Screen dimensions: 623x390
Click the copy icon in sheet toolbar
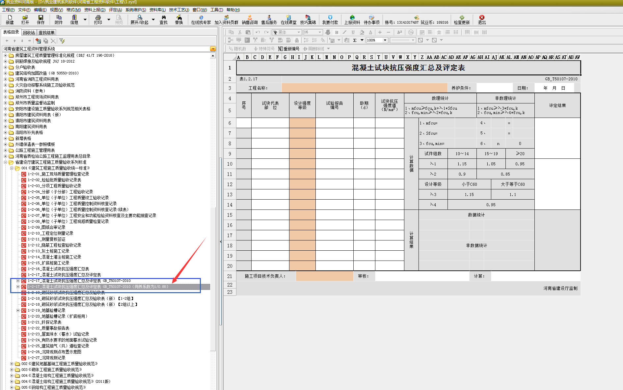point(231,32)
